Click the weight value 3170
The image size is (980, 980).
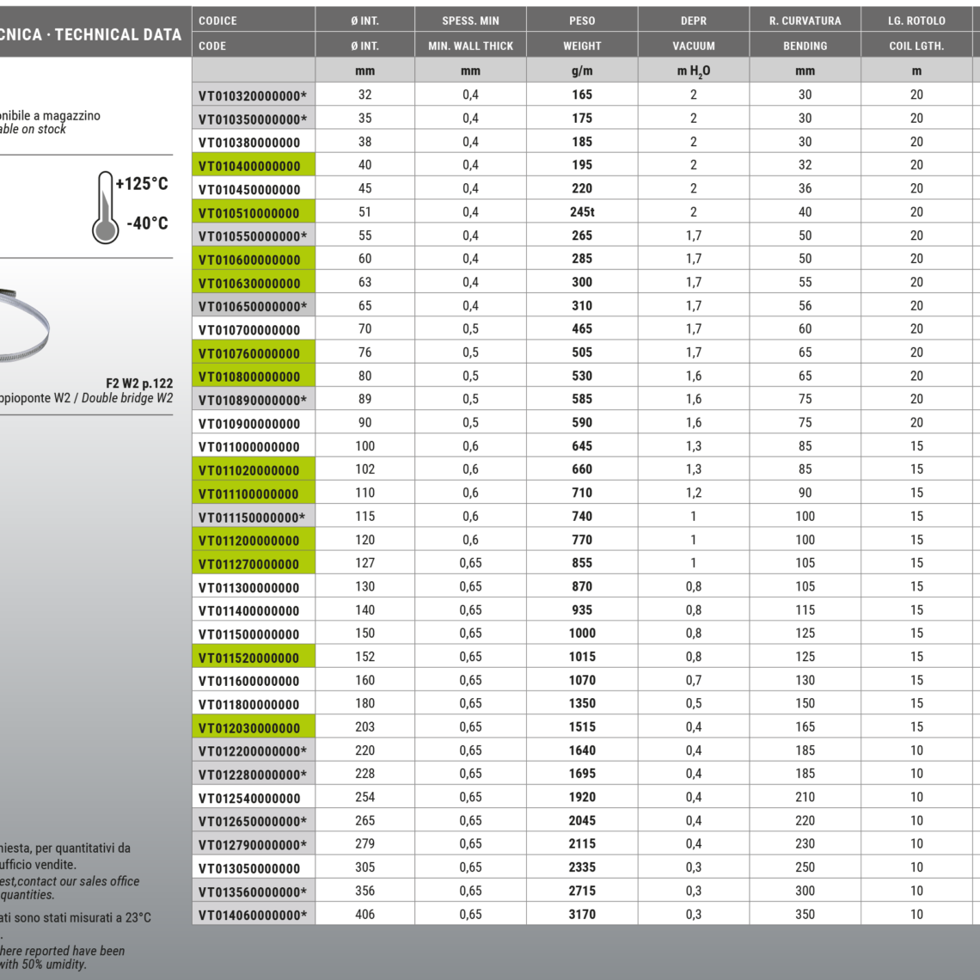581,915
